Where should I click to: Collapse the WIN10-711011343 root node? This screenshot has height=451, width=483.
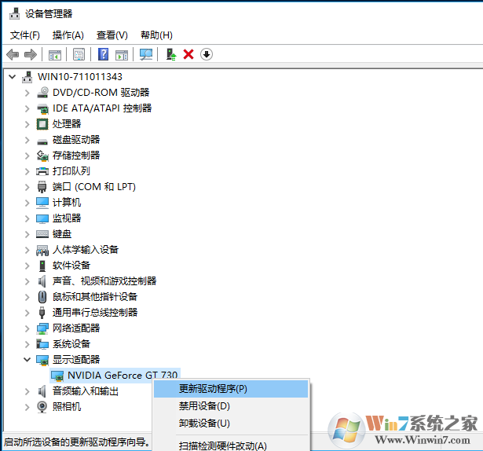tap(13, 76)
